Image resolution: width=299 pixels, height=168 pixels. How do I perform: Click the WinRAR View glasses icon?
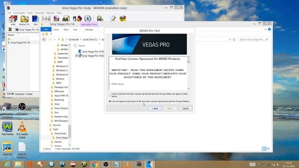pos(46,19)
